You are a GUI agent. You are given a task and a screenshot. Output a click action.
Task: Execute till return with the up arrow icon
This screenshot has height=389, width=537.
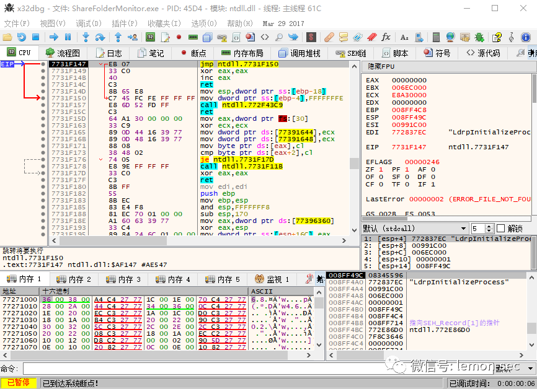coord(118,37)
